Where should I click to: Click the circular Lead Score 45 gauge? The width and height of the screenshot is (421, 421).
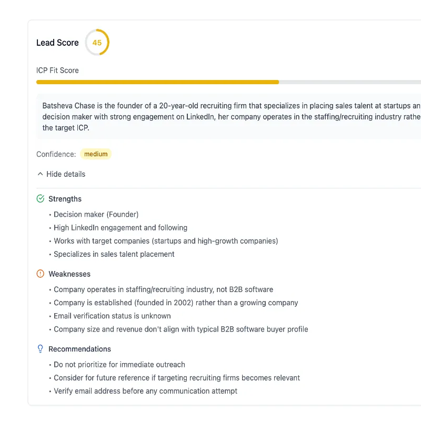pos(97,43)
